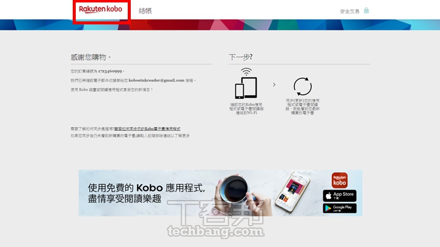Click the Rakuten kobo logo
The image size is (440, 247).
coord(100,9)
